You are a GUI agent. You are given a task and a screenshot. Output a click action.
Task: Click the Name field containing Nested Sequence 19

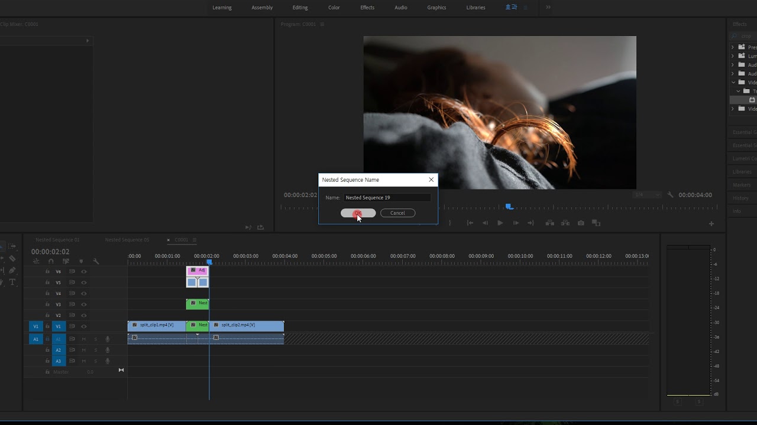tap(387, 198)
